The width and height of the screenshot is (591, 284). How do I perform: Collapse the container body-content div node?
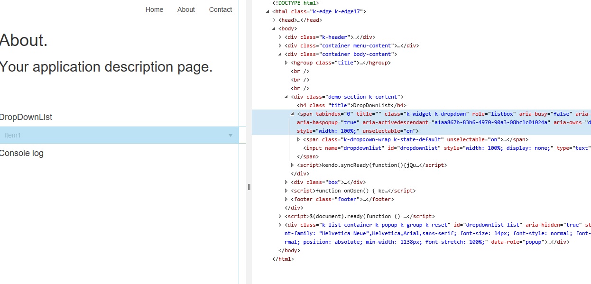280,54
